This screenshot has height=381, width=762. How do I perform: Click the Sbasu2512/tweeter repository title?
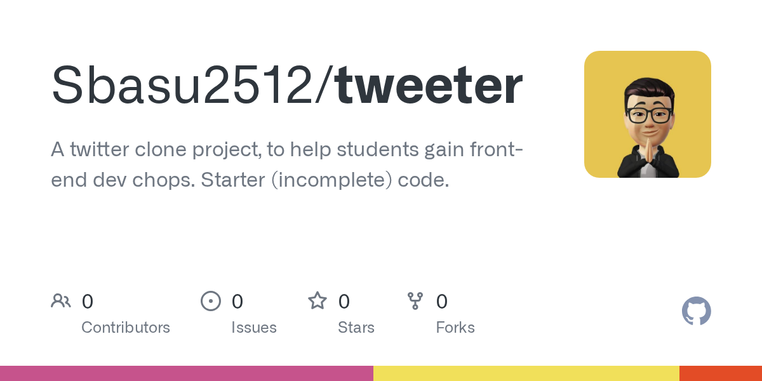tap(287, 86)
